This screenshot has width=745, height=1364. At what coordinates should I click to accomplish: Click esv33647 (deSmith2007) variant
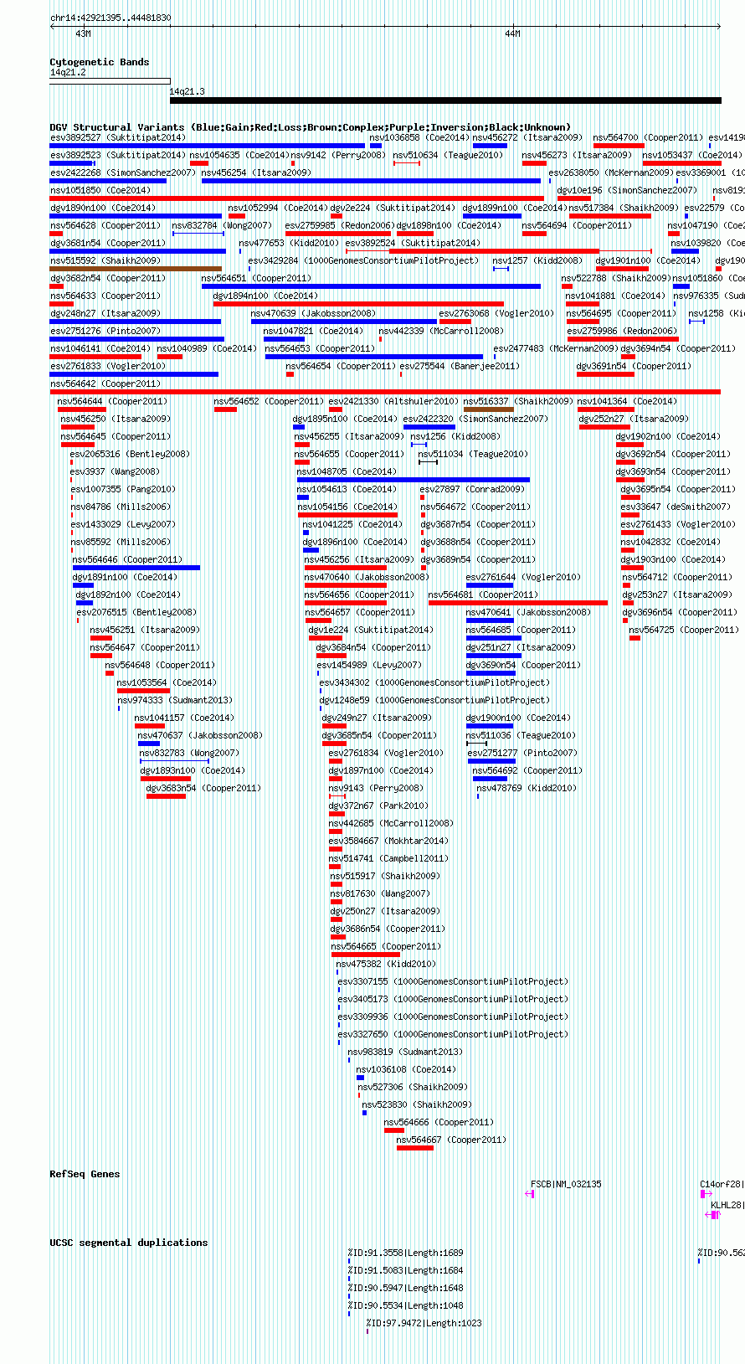click(676, 507)
